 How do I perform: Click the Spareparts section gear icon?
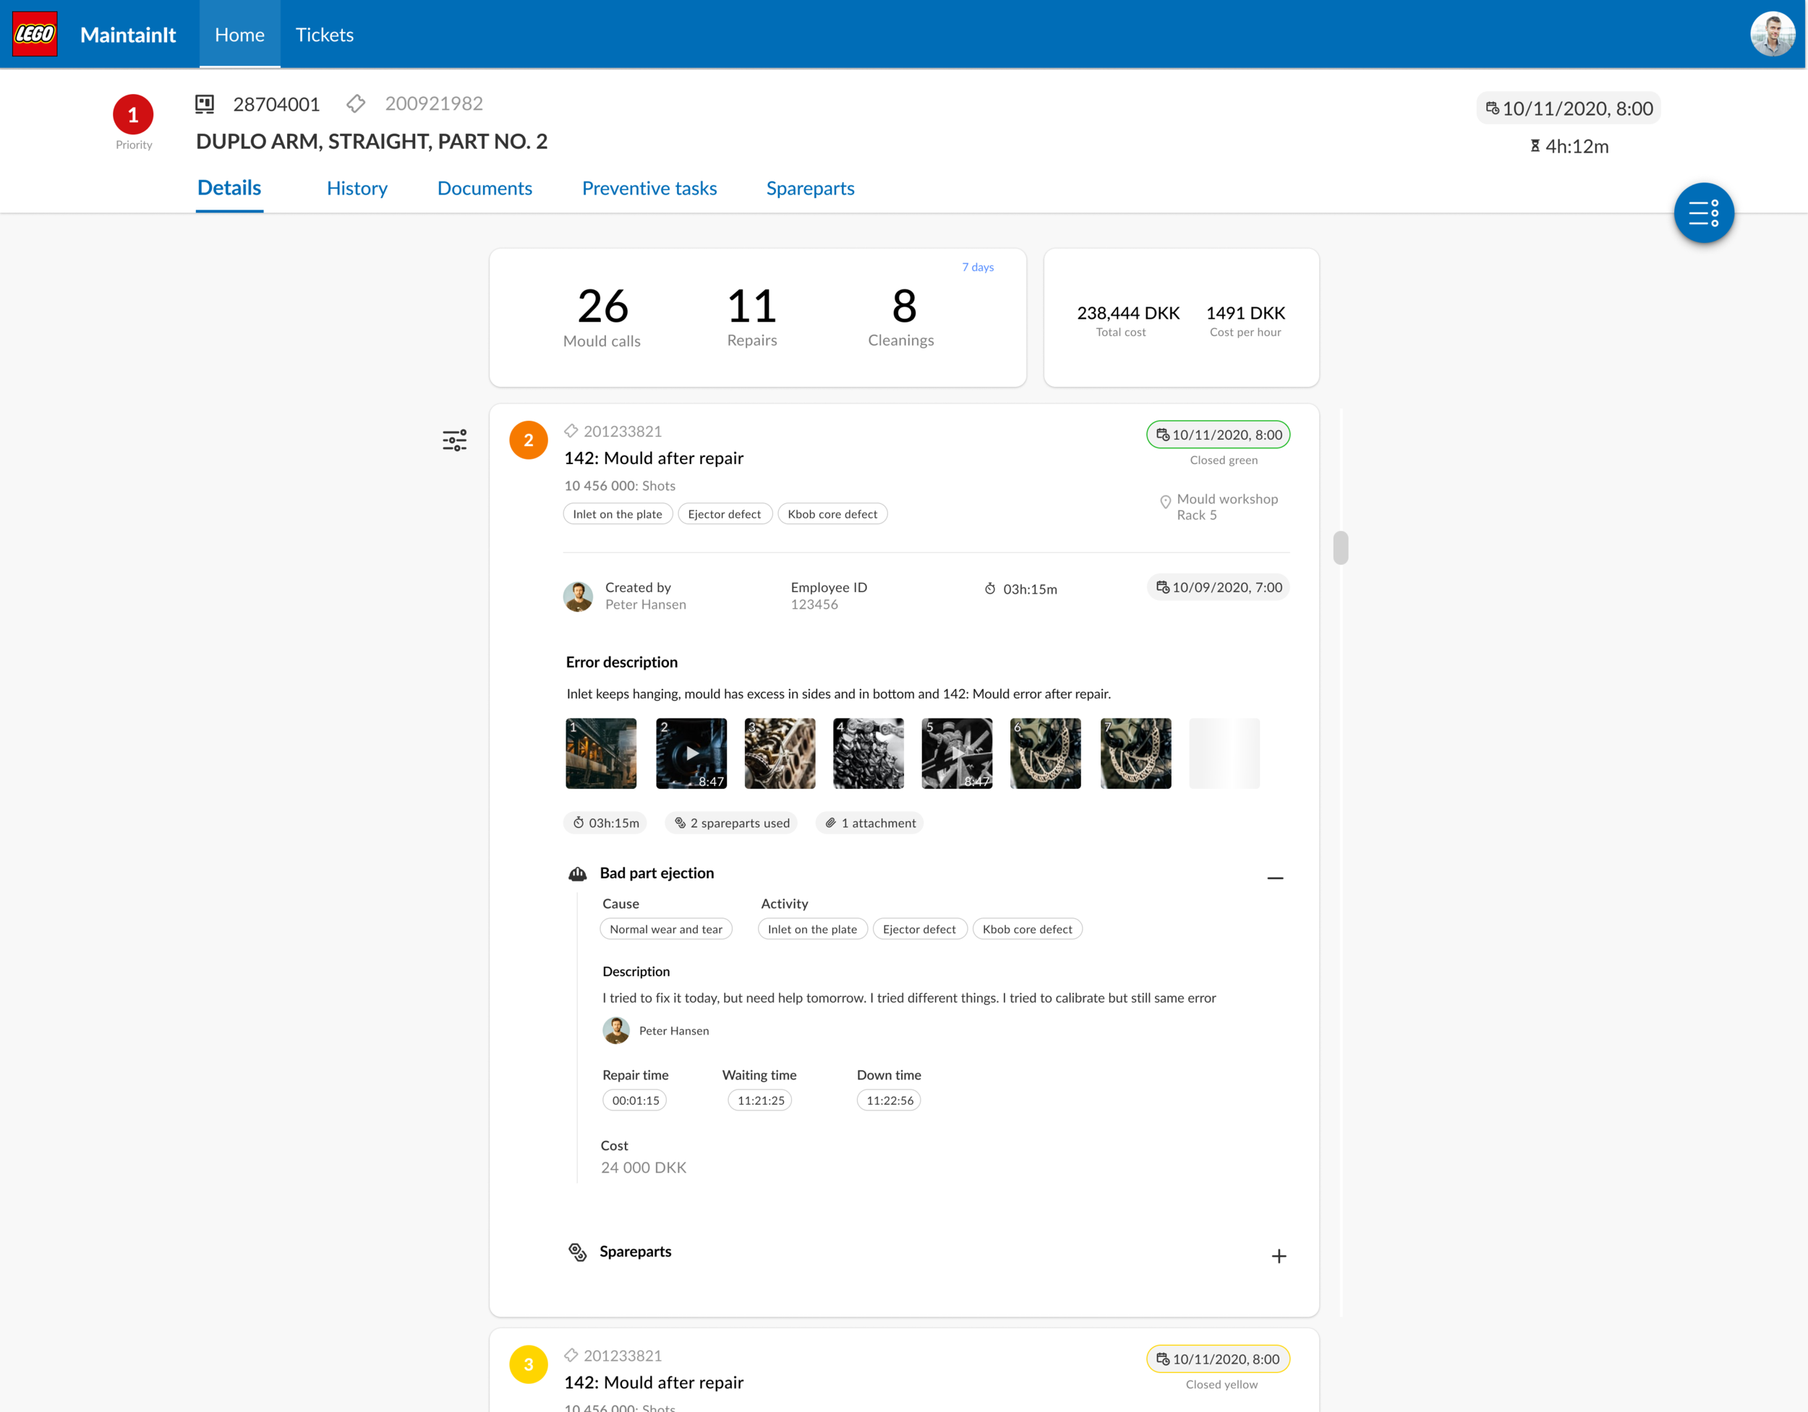[577, 1251]
